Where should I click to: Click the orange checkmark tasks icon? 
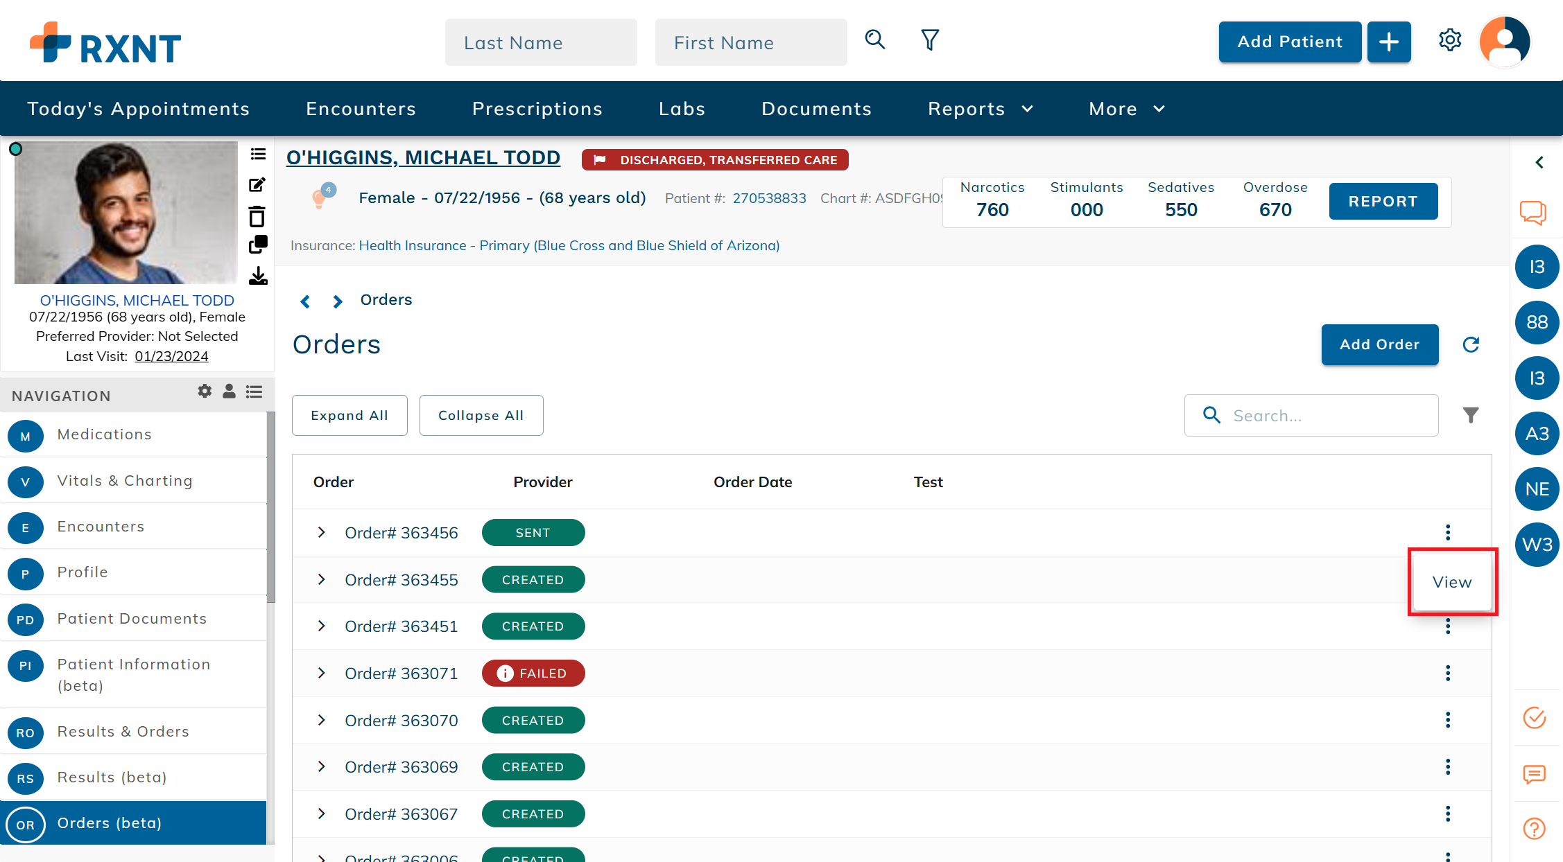click(1535, 718)
